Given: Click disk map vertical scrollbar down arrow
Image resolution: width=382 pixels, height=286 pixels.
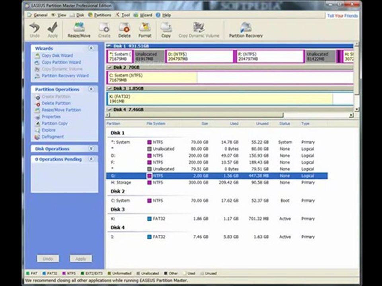Looking at the screenshot, I should point(357,110).
